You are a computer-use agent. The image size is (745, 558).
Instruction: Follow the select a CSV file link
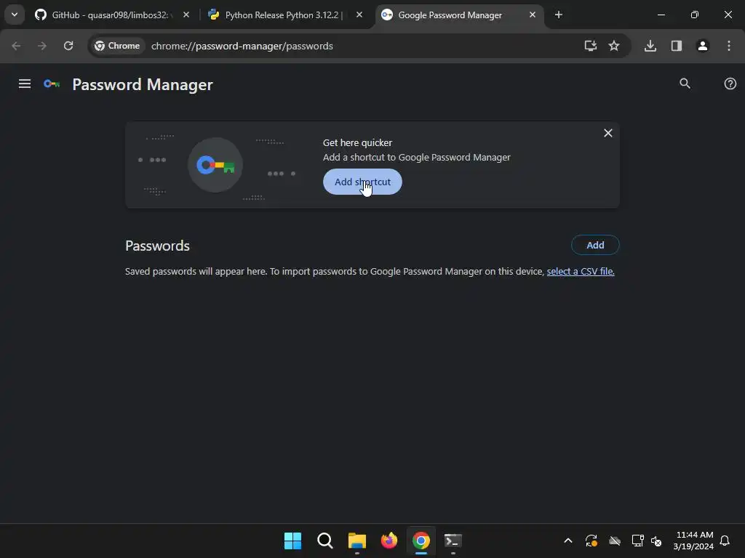(x=581, y=272)
